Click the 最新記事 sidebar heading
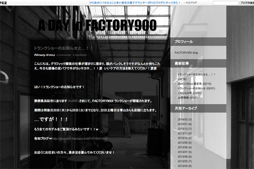 [182, 63]
